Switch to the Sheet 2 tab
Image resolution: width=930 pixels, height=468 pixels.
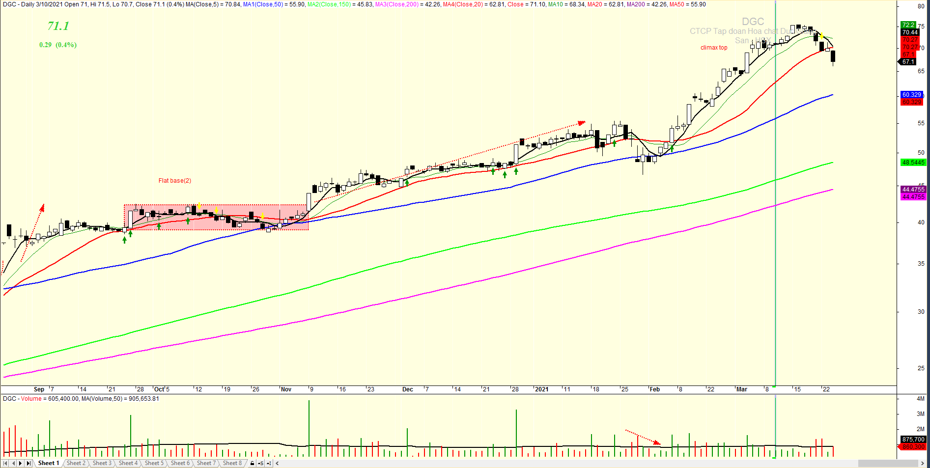76,463
